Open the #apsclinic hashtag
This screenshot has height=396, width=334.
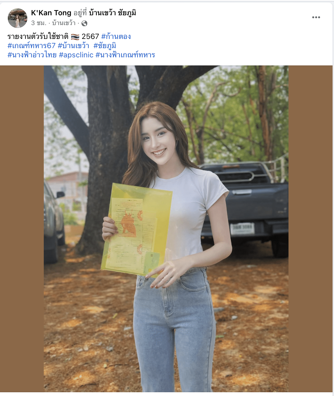coord(76,55)
